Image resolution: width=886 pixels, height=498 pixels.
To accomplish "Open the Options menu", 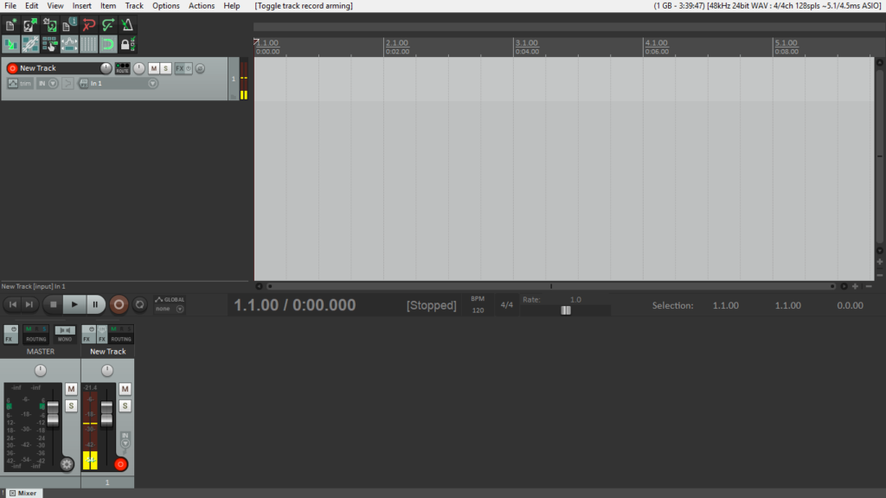I will point(165,6).
